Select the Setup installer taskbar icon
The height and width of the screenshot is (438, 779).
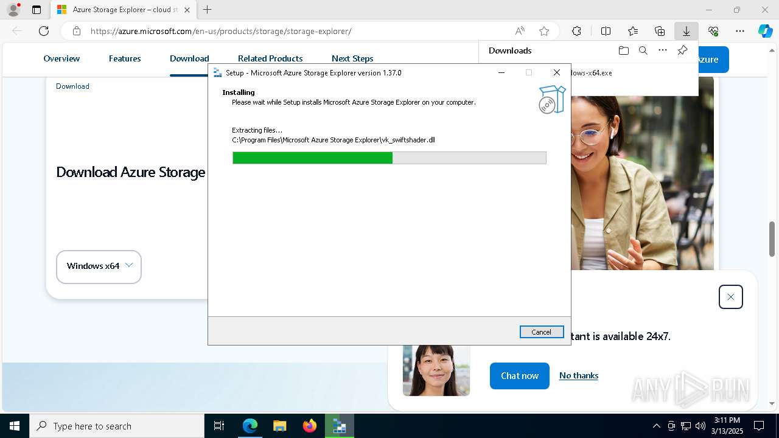340,426
